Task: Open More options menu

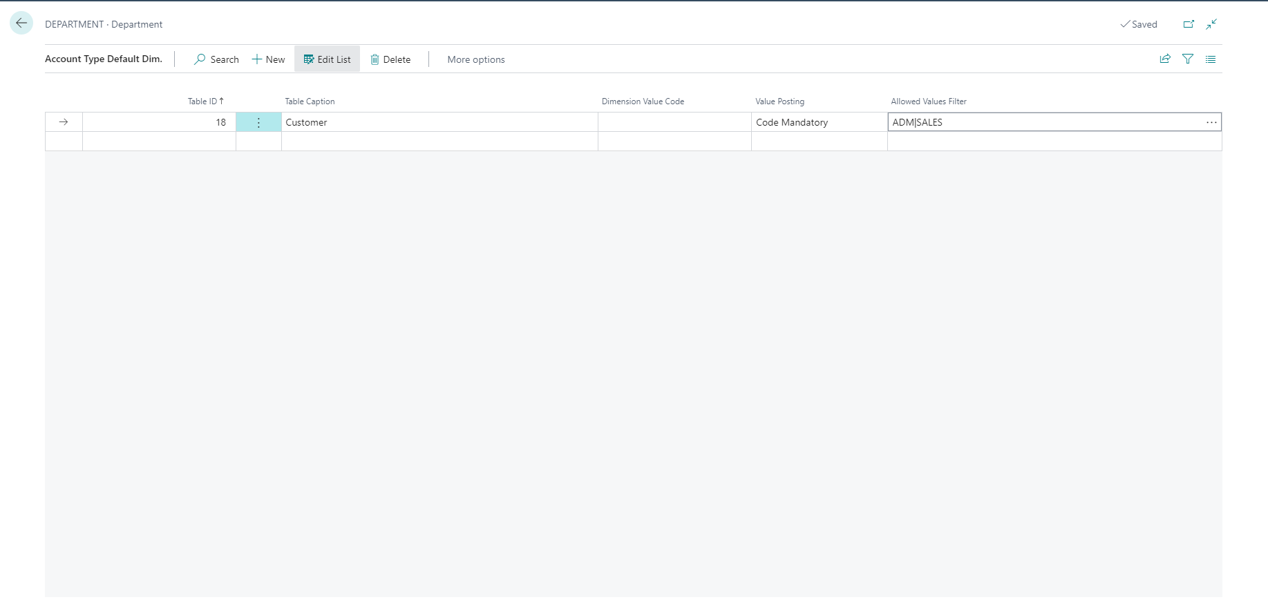Action: tap(476, 59)
